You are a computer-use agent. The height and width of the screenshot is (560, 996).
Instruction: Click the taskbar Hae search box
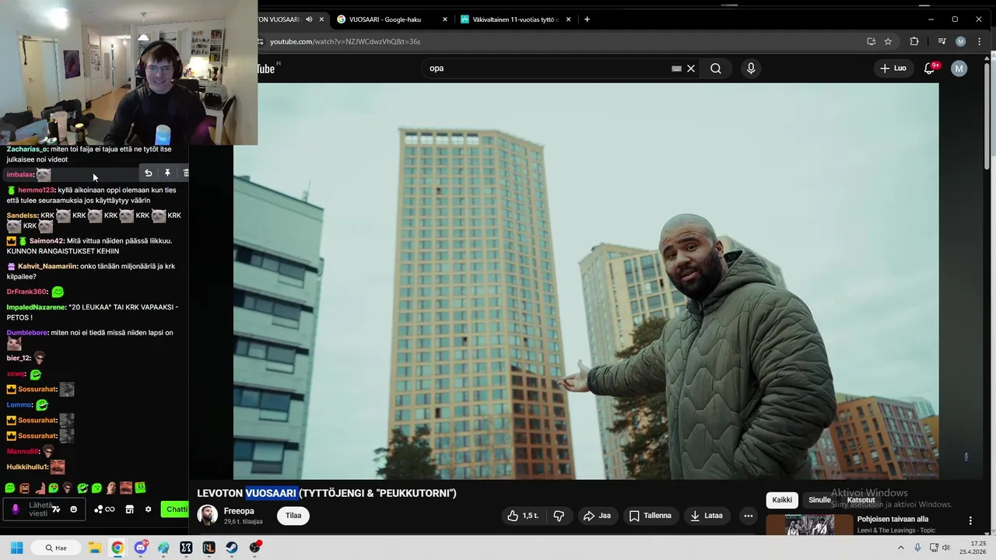55,548
